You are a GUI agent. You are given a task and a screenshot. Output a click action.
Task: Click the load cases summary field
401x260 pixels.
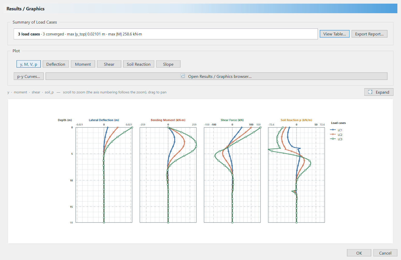(166, 34)
